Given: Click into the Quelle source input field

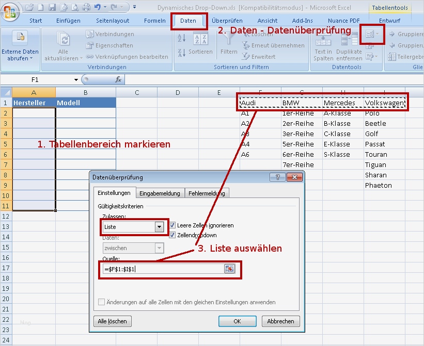Looking at the screenshot, I should pyautogui.click(x=163, y=269).
